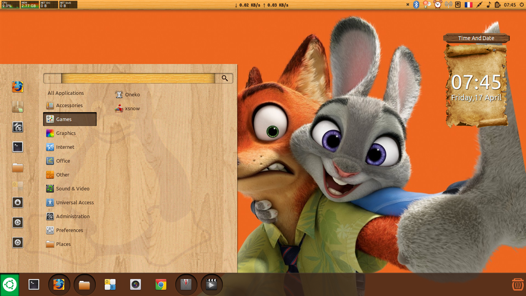This screenshot has height=296, width=526.
Task: Open the Office category
Action: 70,161
